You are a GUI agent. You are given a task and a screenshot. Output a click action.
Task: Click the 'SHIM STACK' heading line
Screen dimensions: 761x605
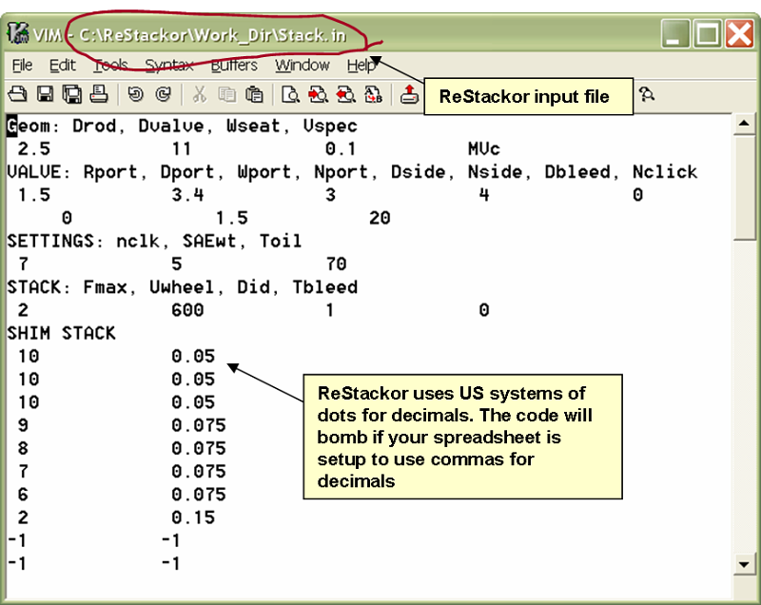pos(61,333)
